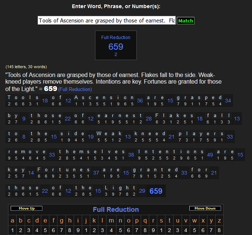Click the phrase input text field
The height and width of the screenshot is (235, 252).
106,21
